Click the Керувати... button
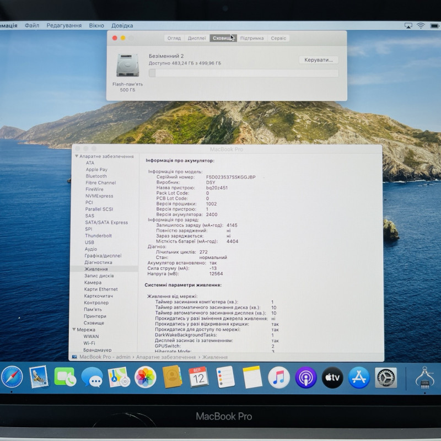 (x=319, y=60)
